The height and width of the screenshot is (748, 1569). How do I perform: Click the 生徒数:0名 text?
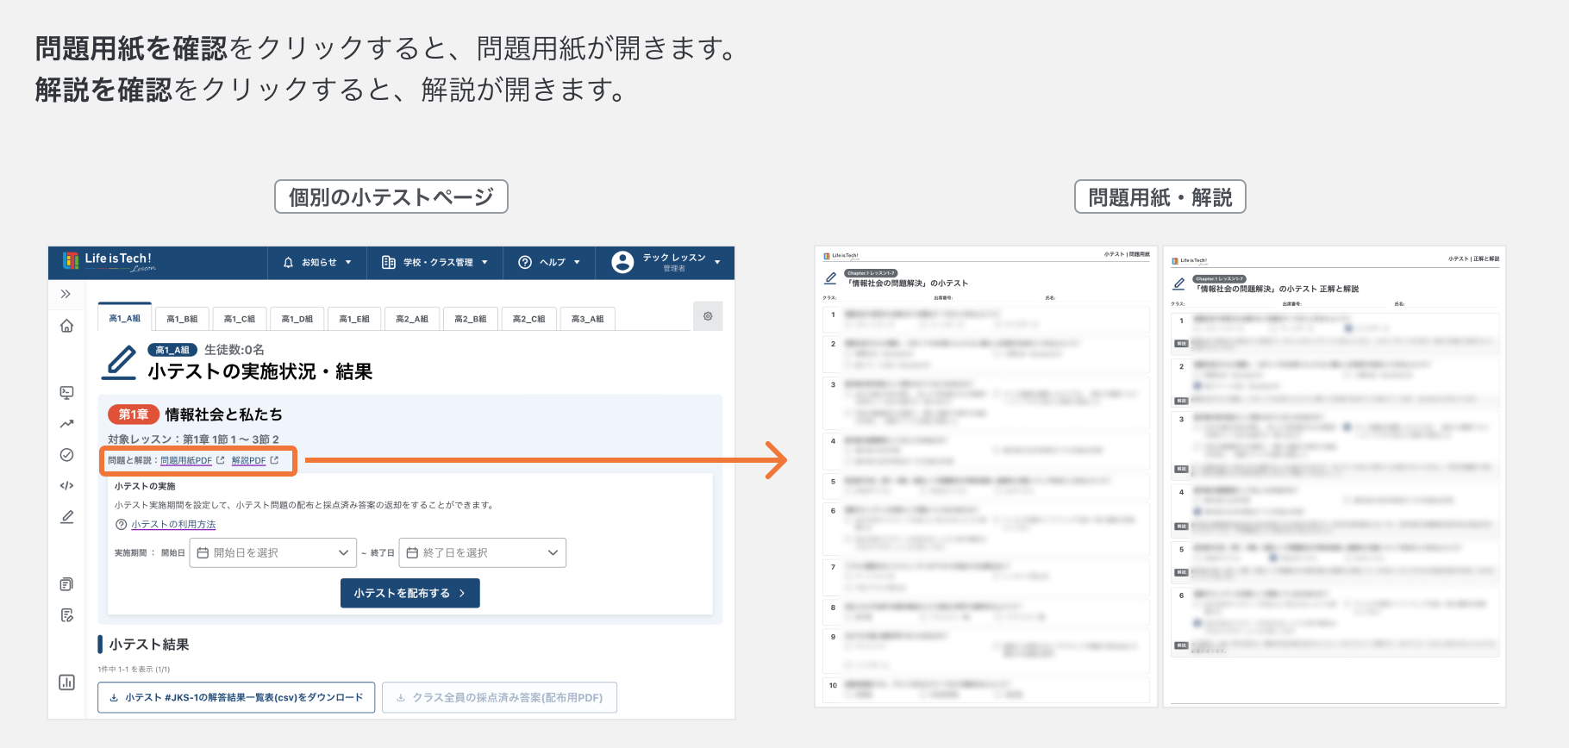[234, 350]
